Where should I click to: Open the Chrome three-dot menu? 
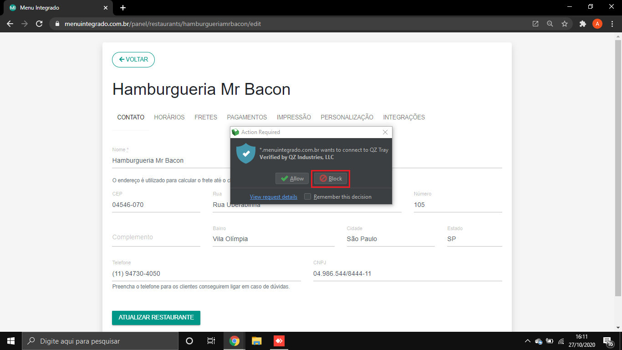[x=612, y=24]
